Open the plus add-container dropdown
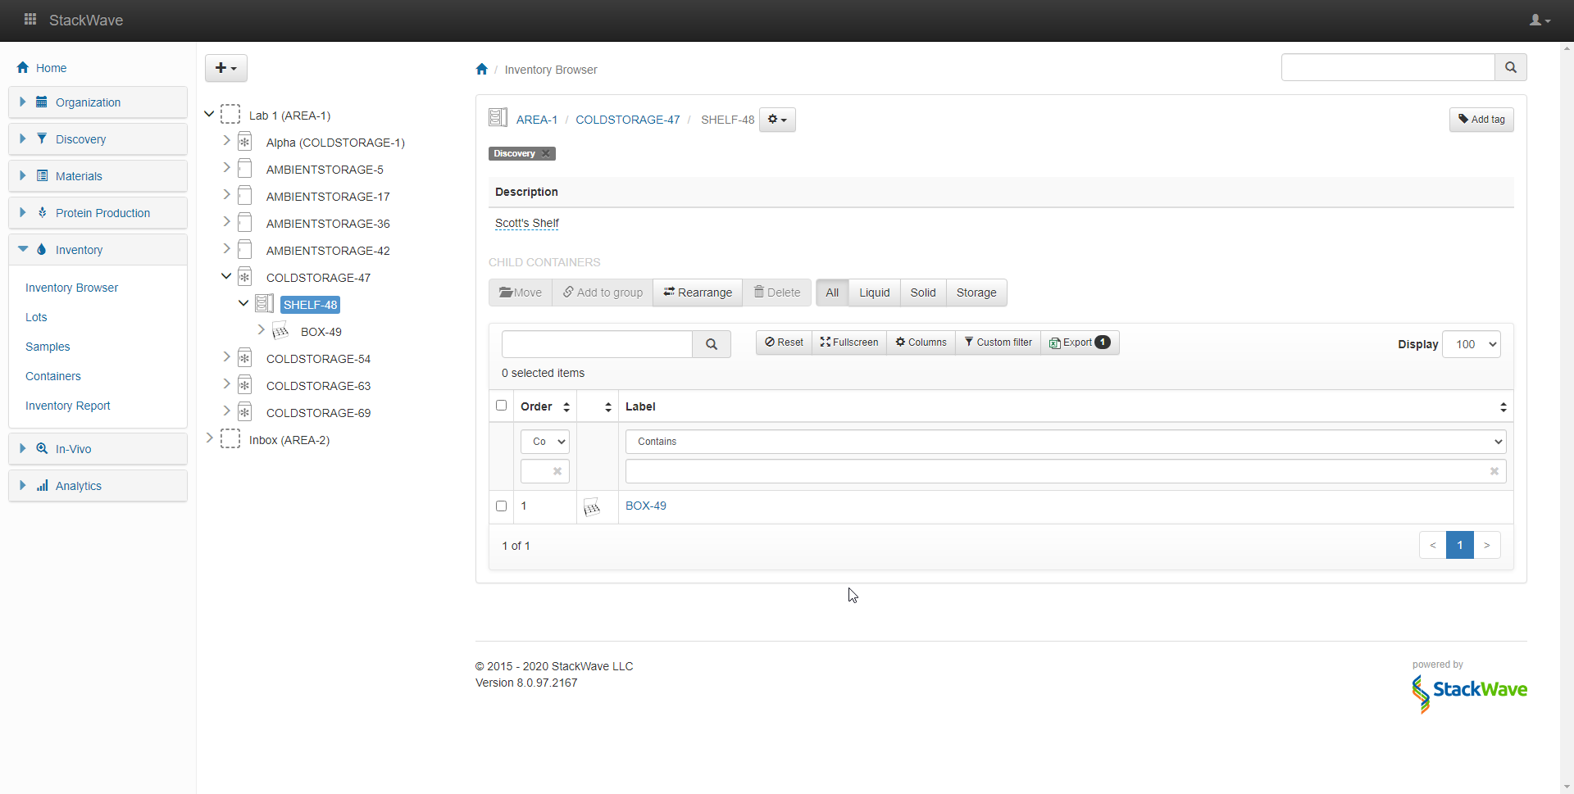 (x=225, y=68)
